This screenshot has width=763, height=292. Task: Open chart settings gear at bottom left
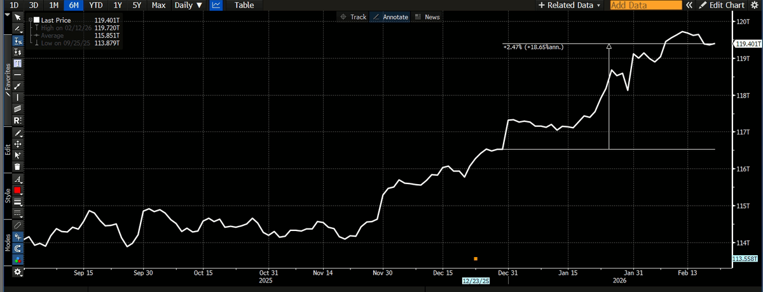click(x=18, y=272)
